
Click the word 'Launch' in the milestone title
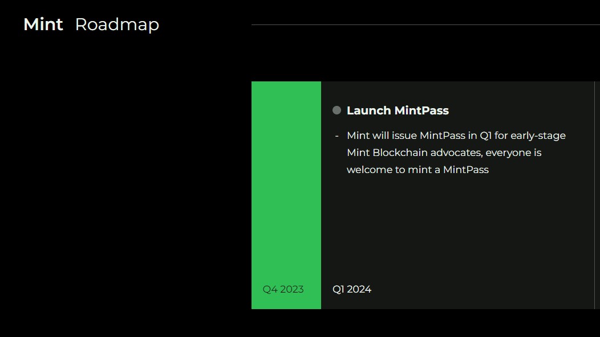click(x=368, y=110)
